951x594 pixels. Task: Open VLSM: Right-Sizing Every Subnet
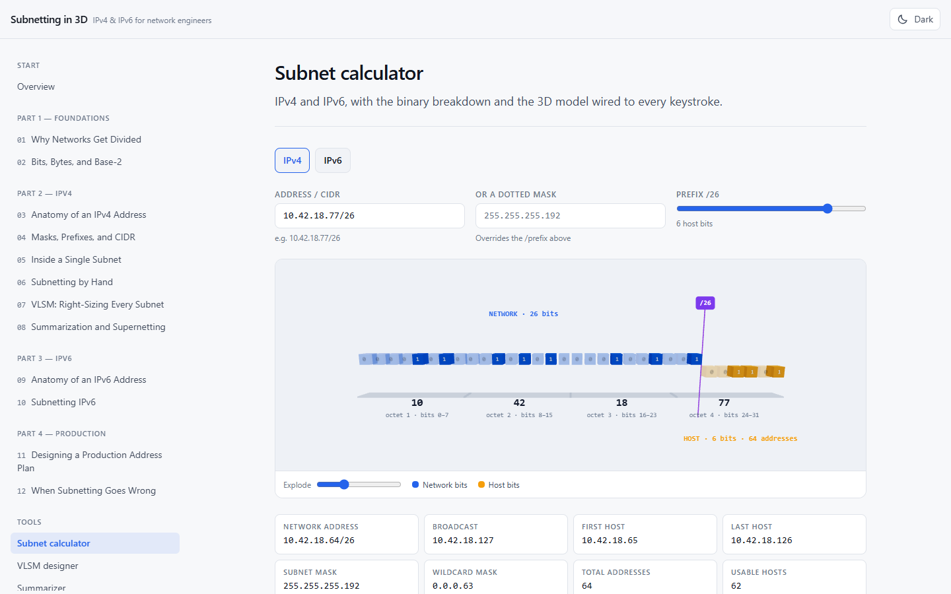[95, 304]
